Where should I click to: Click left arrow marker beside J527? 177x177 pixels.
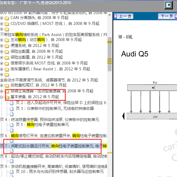tap(124, 116)
